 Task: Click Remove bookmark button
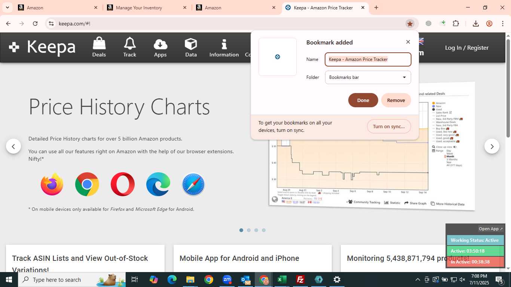click(x=396, y=100)
